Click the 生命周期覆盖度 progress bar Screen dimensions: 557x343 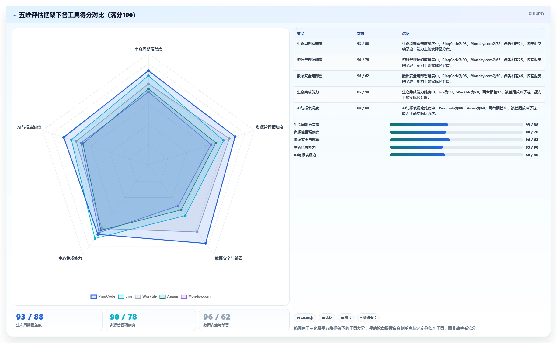(x=456, y=125)
